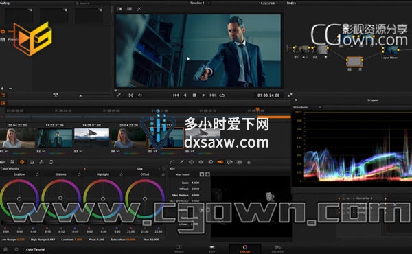Reset the Offset color wheel
Viewport: 412px width, 254px height.
pos(163,174)
